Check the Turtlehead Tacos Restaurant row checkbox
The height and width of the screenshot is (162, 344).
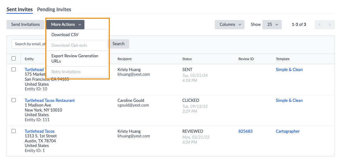pos(13,100)
